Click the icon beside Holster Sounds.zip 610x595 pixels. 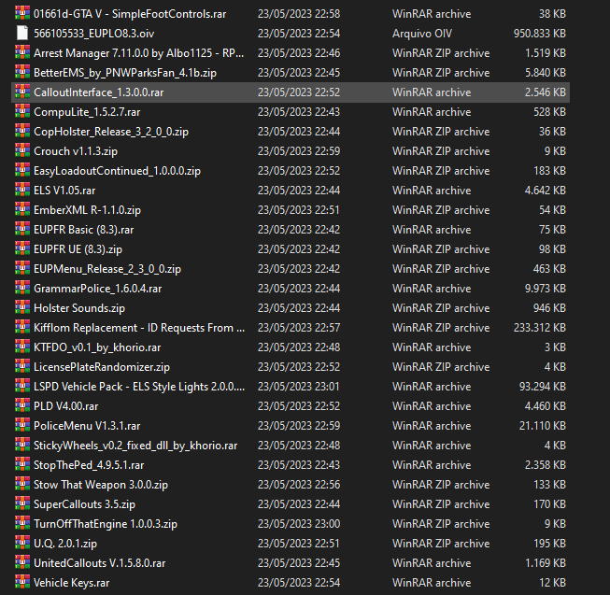[x=22, y=307]
